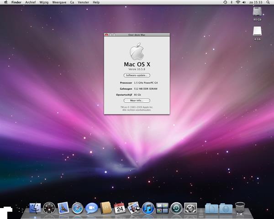Click the 'Over deze Mac' title bar text

pyautogui.click(x=137, y=35)
